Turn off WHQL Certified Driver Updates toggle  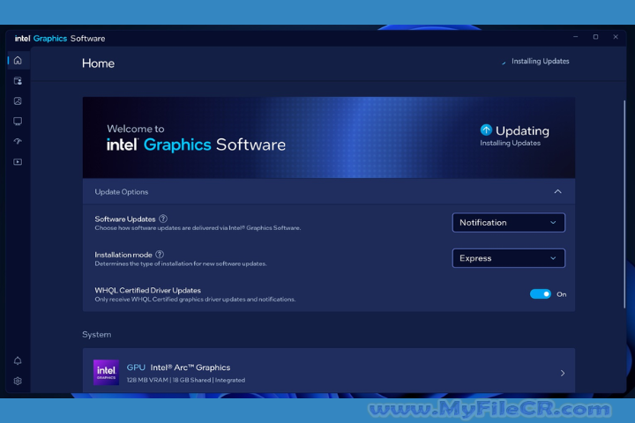541,293
